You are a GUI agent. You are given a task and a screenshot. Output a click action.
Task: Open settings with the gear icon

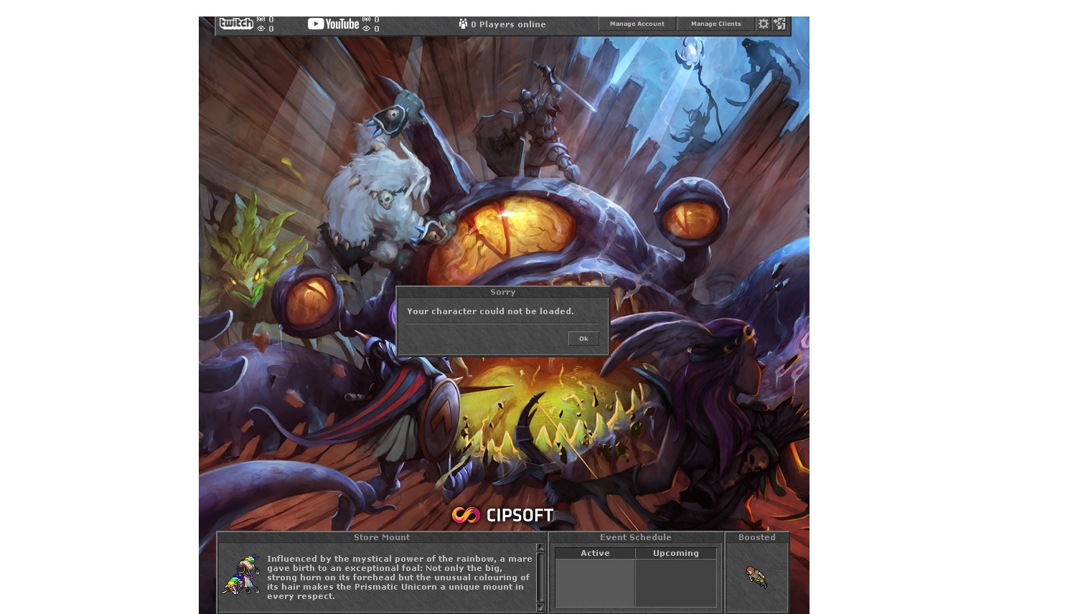click(x=764, y=24)
